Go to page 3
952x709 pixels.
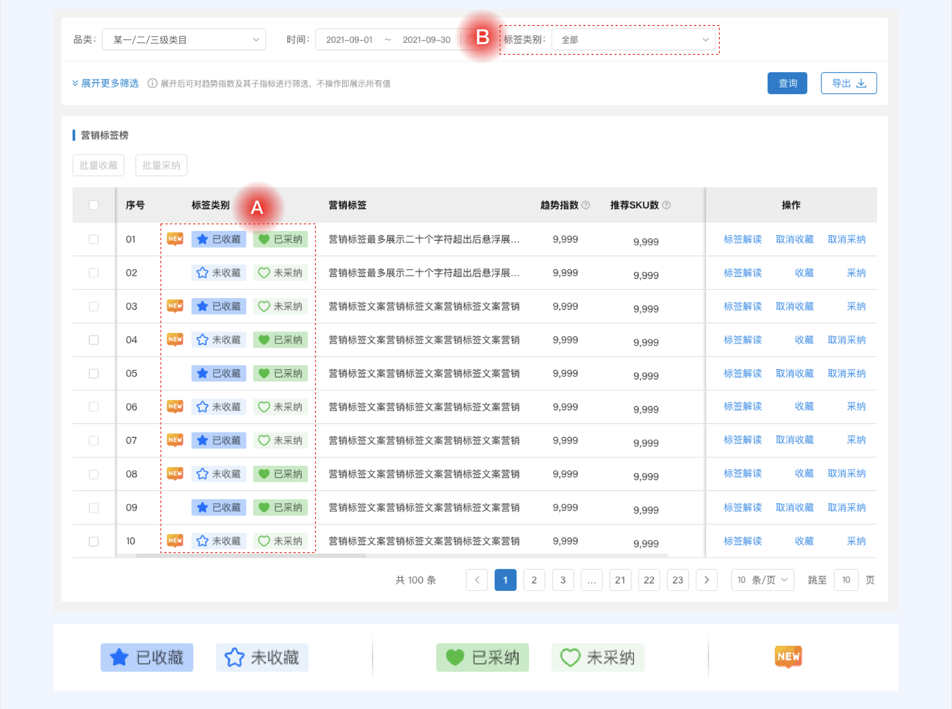tap(563, 580)
